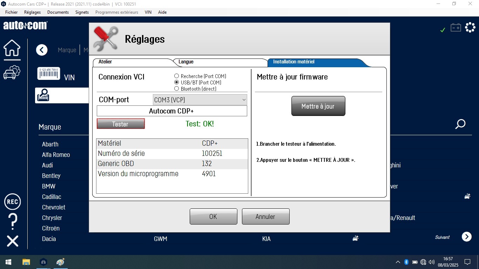Select Dacia brand

[x=49, y=239]
